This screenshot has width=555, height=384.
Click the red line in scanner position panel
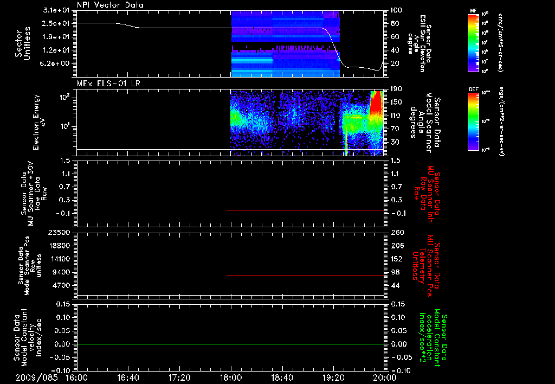point(305,276)
